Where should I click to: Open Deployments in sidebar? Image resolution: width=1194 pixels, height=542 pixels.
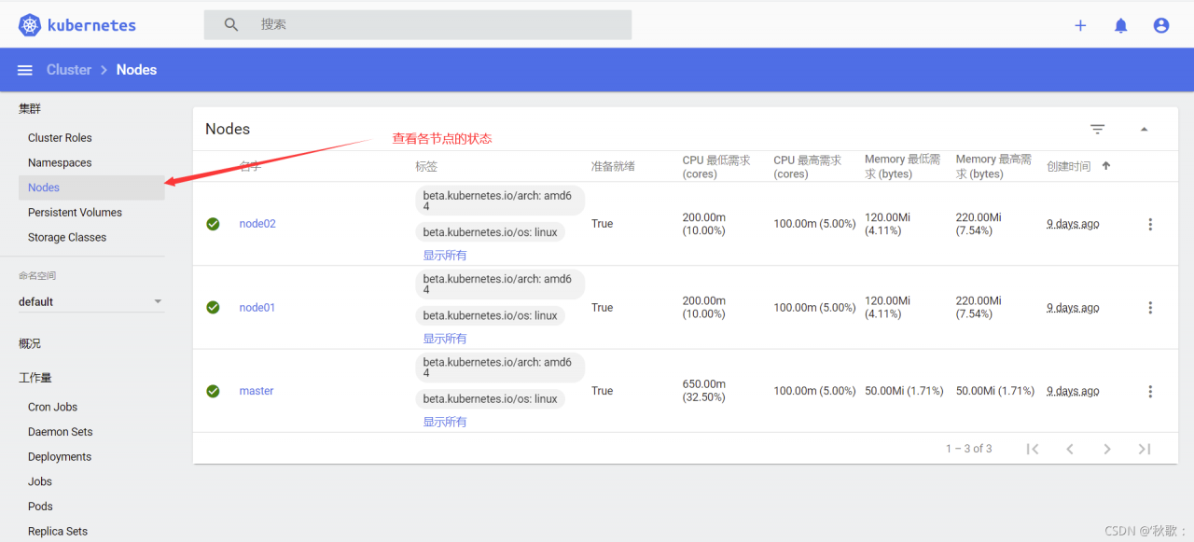60,457
